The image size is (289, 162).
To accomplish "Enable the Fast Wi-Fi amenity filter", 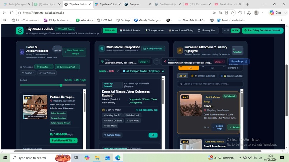I will tap(28, 73).
